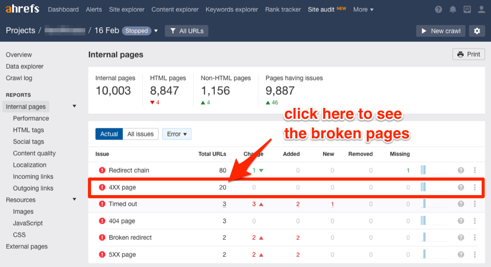Show help for the Redirect chain issue
This screenshot has height=267, width=491.
[x=460, y=171]
